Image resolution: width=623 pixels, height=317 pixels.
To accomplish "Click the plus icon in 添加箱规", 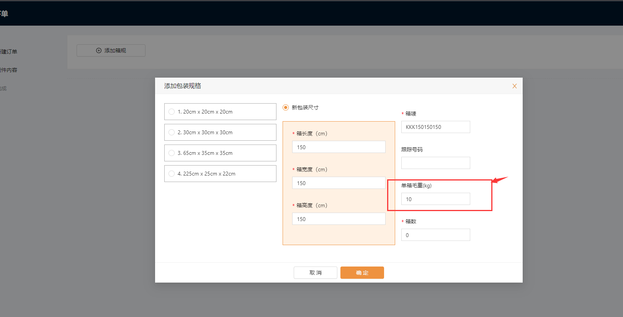I will 99,50.
